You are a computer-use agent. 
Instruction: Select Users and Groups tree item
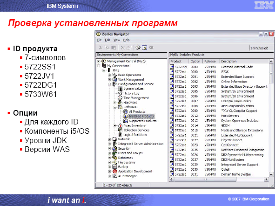pyautogui.click(x=130, y=153)
